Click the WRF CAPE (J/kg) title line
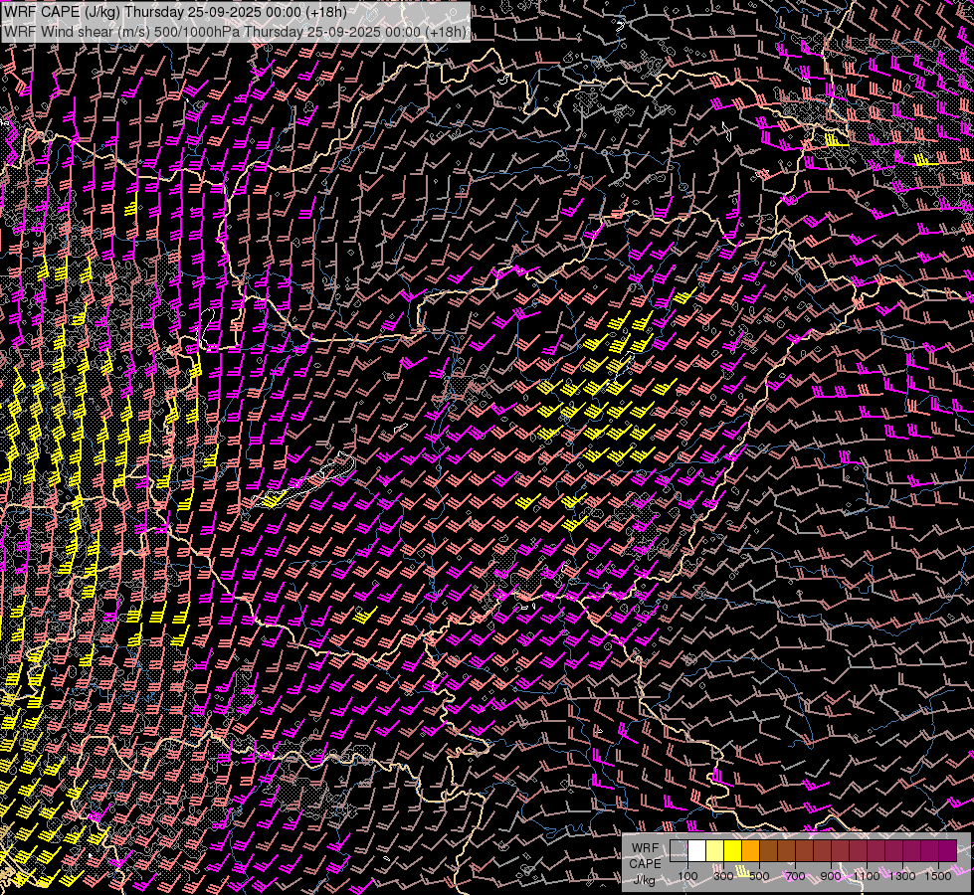This screenshot has width=974, height=895. (175, 12)
